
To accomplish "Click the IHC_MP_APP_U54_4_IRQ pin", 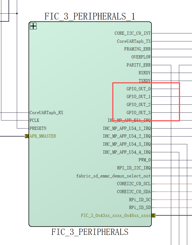I will pos(127,152).
